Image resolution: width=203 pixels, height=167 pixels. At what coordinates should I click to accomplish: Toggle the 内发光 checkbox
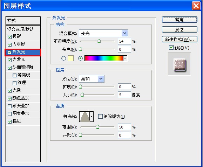tap(9, 60)
